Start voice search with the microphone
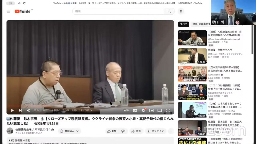256x144 pixels. 181,11
